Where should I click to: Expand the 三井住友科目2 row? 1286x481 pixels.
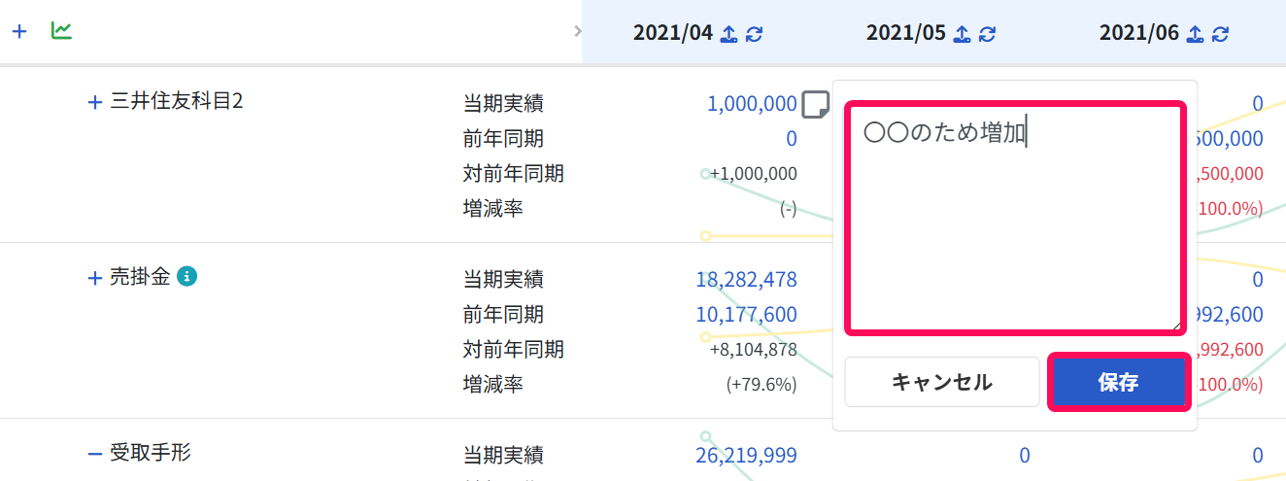95,102
